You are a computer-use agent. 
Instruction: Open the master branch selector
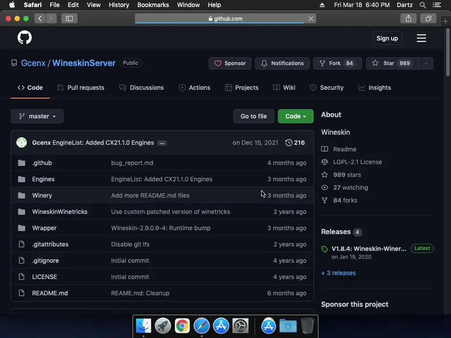37,116
